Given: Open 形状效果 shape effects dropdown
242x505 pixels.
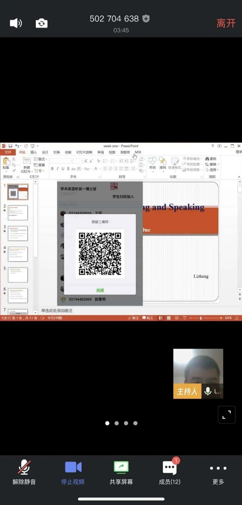Looking at the screenshot, I should click(193, 170).
